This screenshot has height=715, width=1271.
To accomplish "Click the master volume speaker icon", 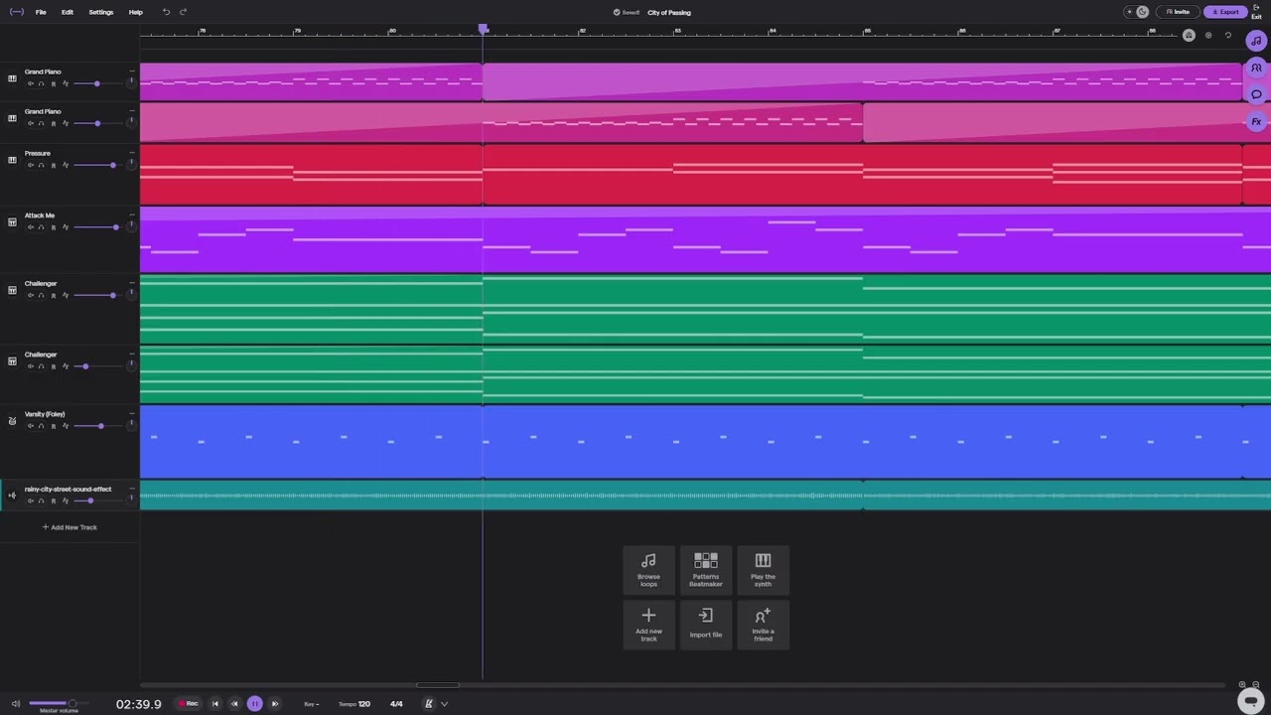I will (15, 704).
